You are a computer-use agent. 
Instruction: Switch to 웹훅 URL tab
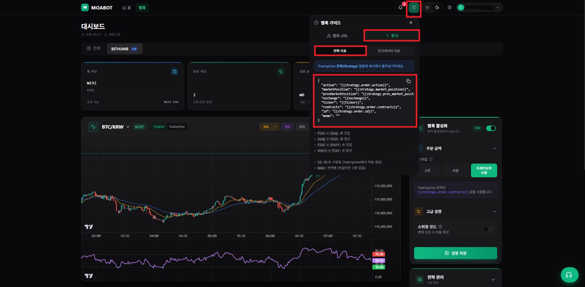click(337, 36)
